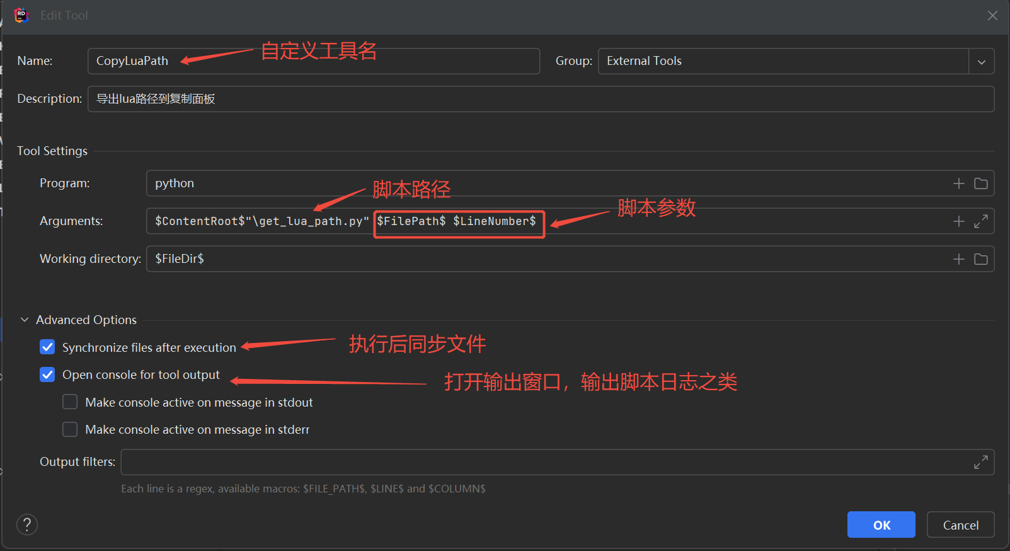Screen dimensions: 1010x551
Task: Select the External Tools group combo box
Action: point(796,61)
